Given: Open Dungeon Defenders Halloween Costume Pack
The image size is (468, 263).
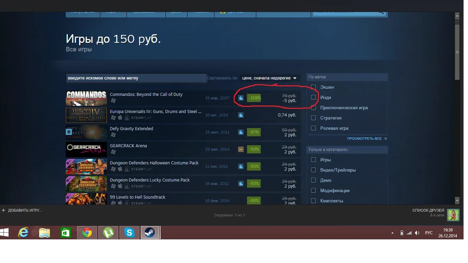Looking at the screenshot, I should [154, 163].
